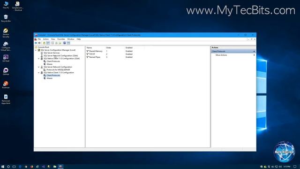Click the Refresh toolbar icon
Screen dimensions: 300x169
point(56,43)
